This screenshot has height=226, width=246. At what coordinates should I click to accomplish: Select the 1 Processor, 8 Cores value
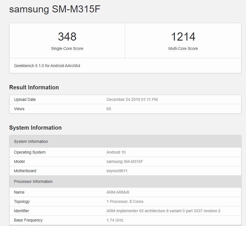(x=125, y=201)
